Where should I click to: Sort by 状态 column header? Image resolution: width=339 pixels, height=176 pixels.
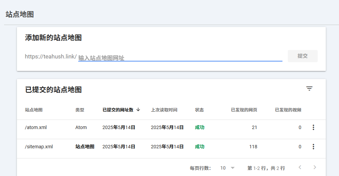pos(199,110)
